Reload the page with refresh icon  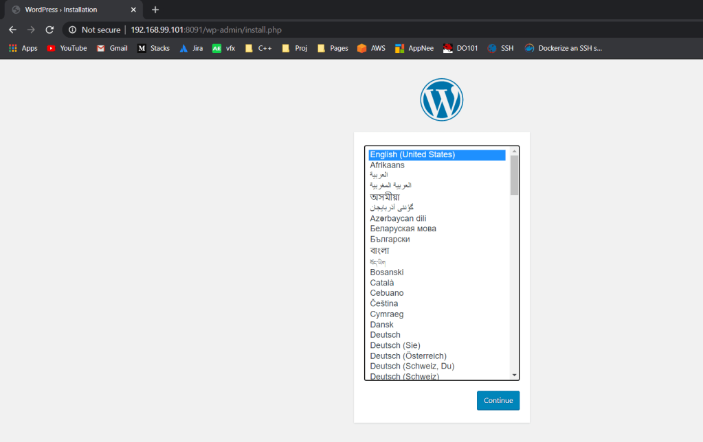49,30
